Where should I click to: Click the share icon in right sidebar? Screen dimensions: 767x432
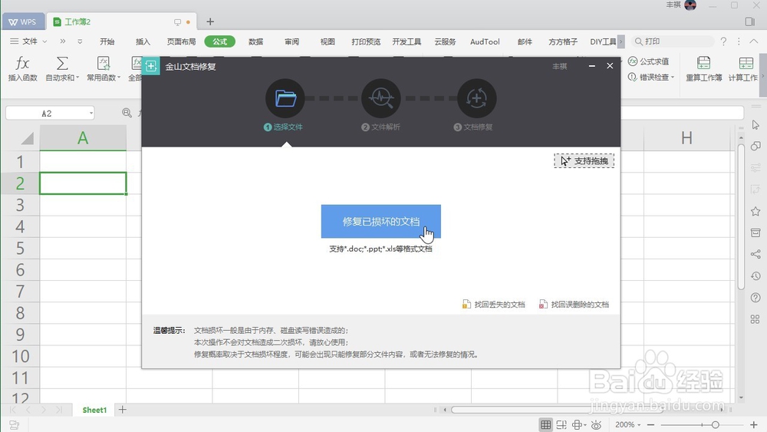[755, 255]
